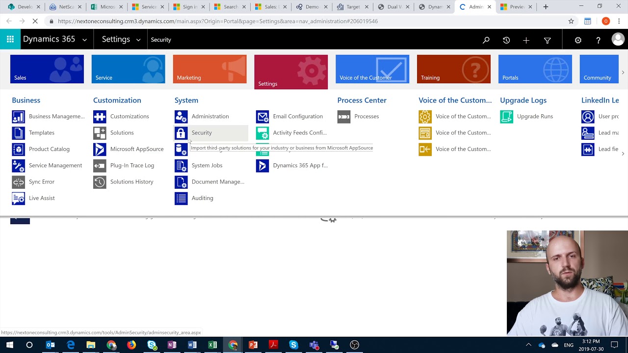Click the Plug-In Trace Log icon
Screen dimensions: 628x353
pyautogui.click(x=100, y=166)
